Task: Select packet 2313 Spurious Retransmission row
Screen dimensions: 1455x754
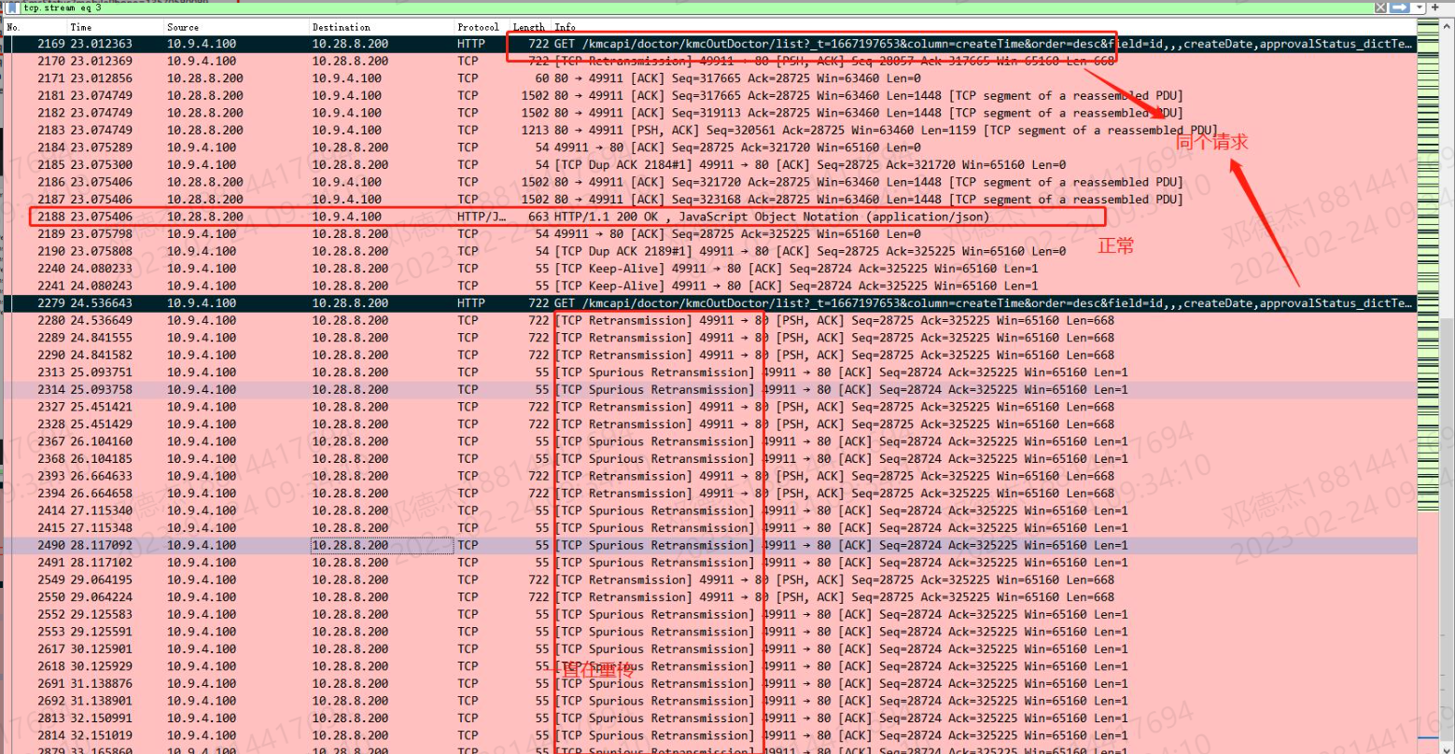Action: [709, 372]
